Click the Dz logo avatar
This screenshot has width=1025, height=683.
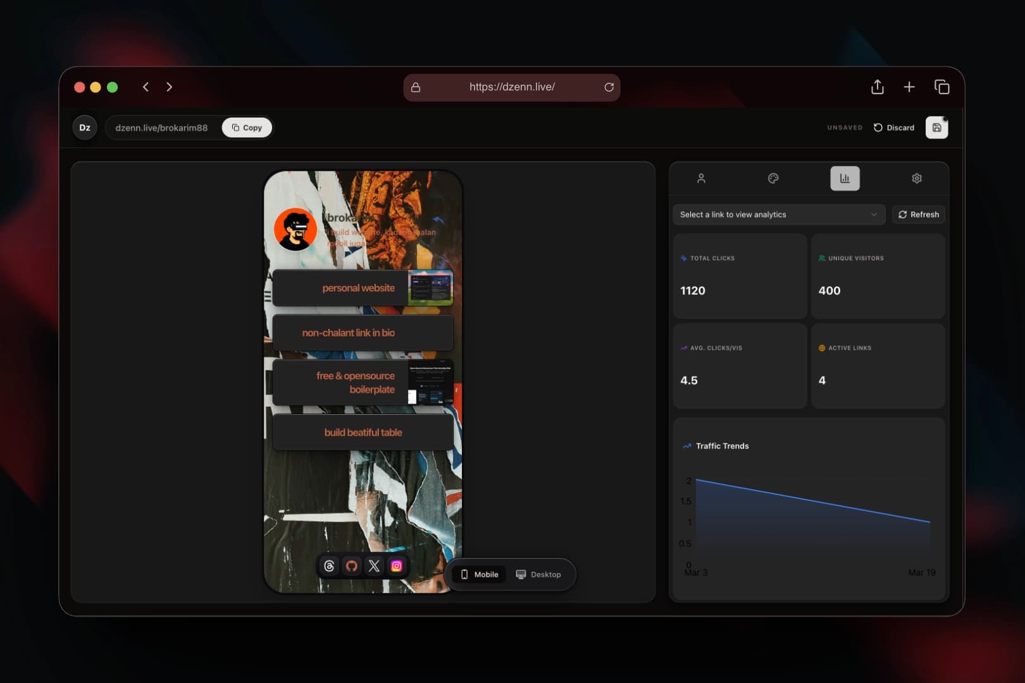pyautogui.click(x=85, y=128)
